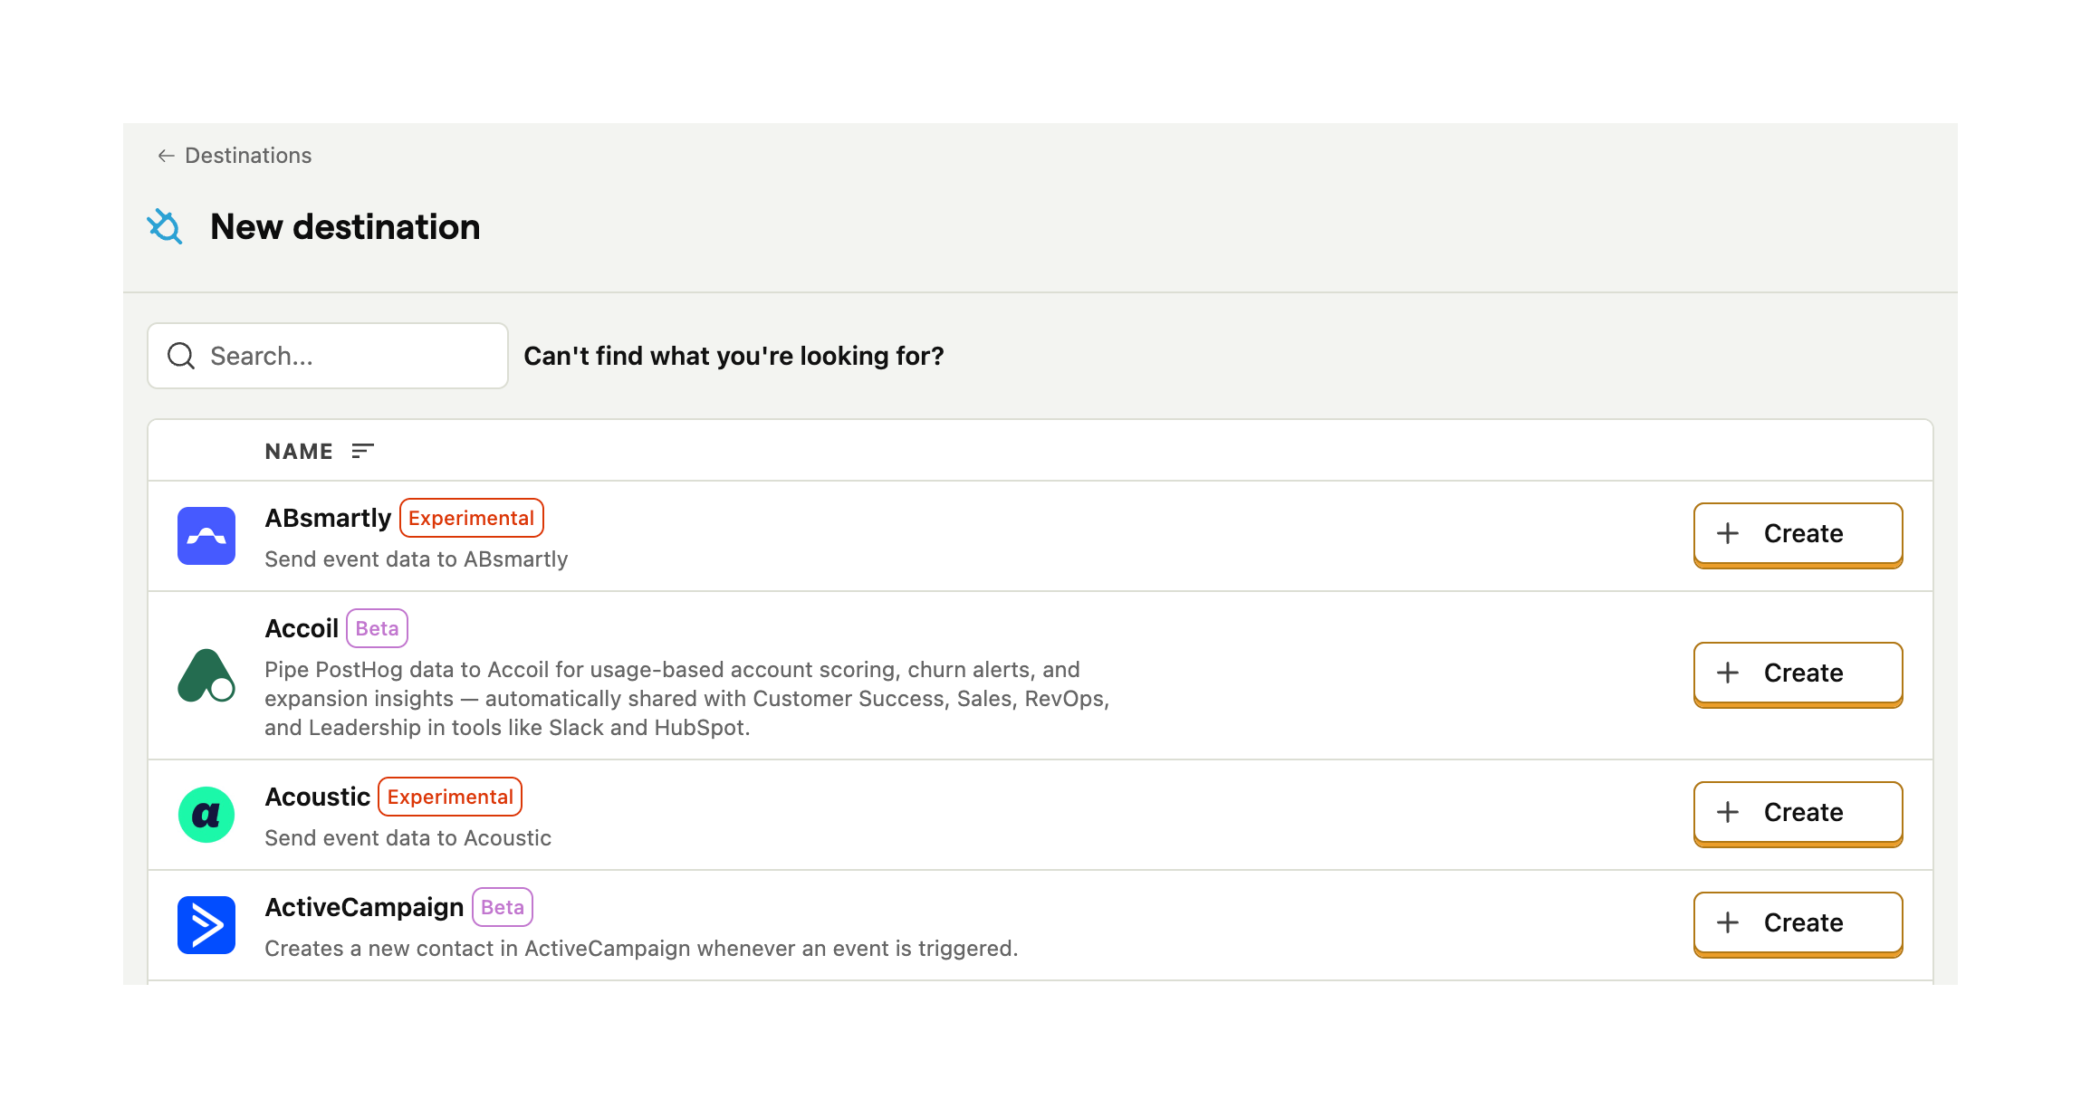Go back via Destinations breadcrumb link
This screenshot has height=1108, width=2081.
pyautogui.click(x=248, y=156)
